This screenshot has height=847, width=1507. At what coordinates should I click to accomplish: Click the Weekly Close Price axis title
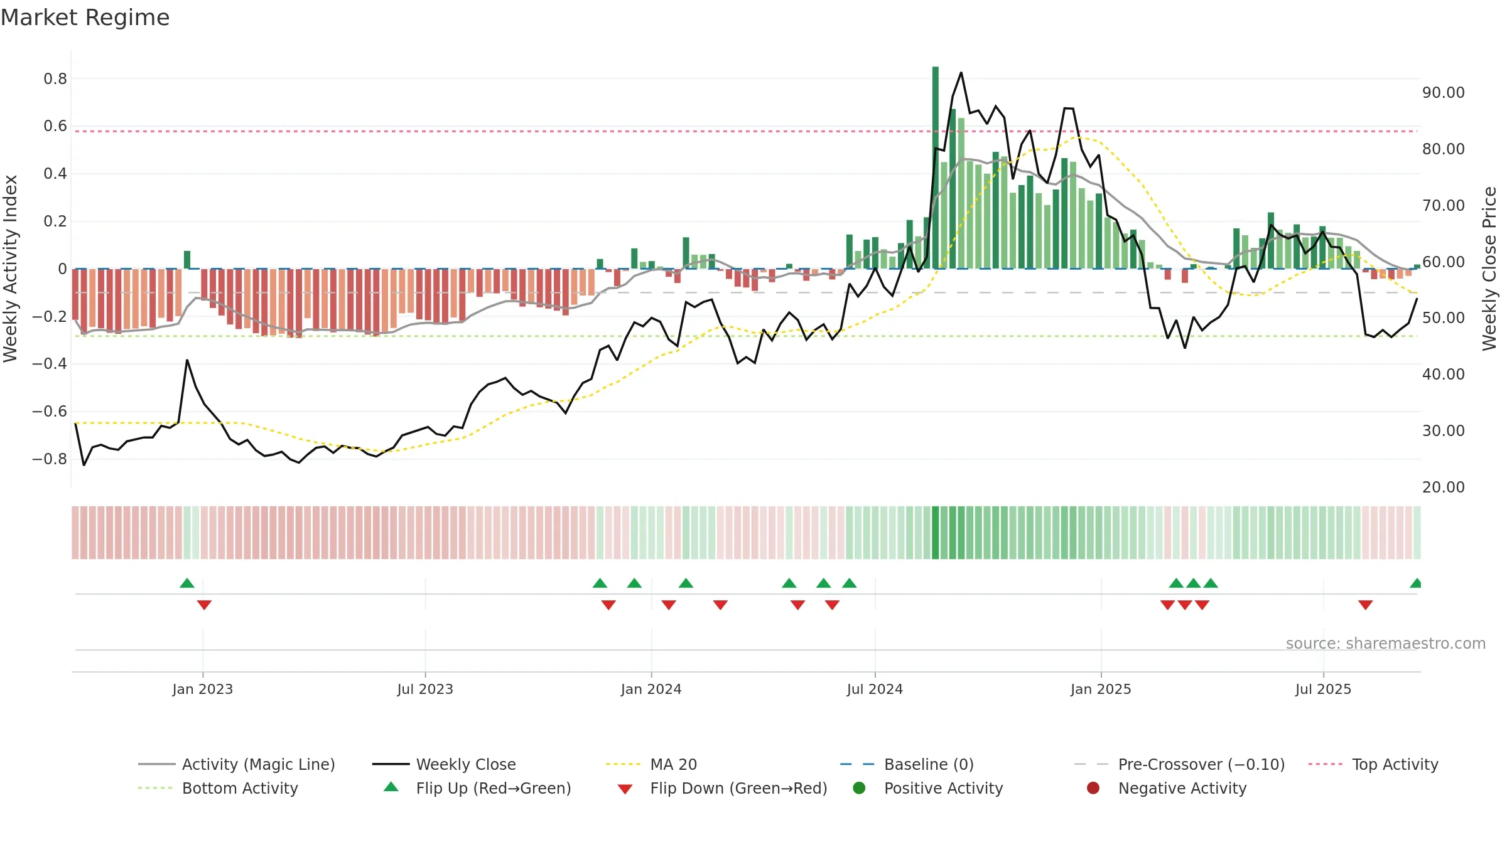tap(1489, 269)
